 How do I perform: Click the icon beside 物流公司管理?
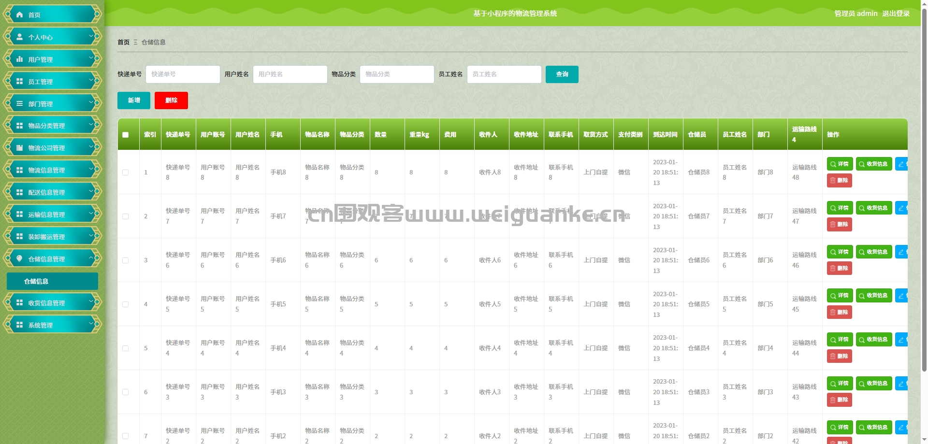pyautogui.click(x=19, y=148)
